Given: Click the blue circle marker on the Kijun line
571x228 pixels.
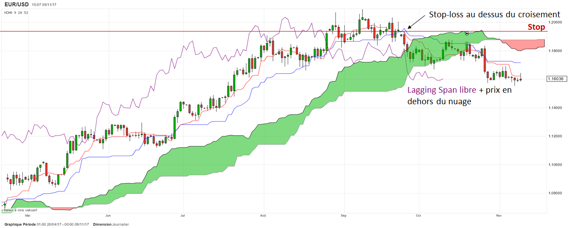Looking at the screenshot, I should coord(467,43).
